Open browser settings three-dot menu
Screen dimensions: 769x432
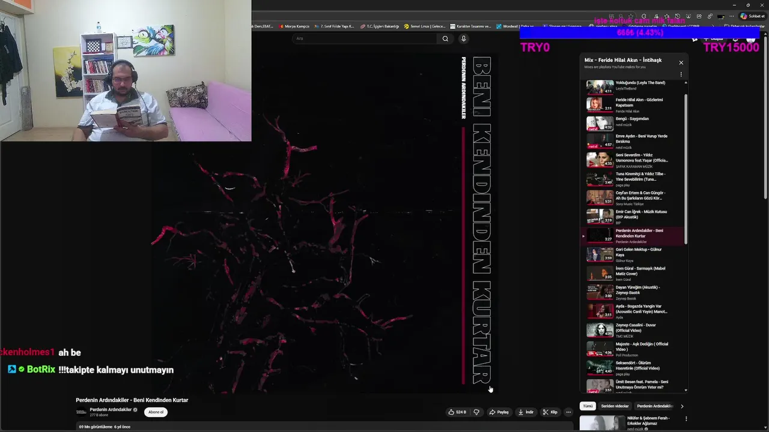click(x=732, y=16)
